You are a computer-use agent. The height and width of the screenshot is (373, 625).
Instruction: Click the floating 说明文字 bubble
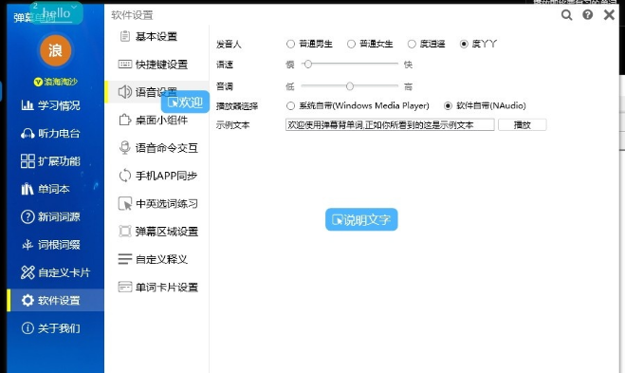[361, 219]
